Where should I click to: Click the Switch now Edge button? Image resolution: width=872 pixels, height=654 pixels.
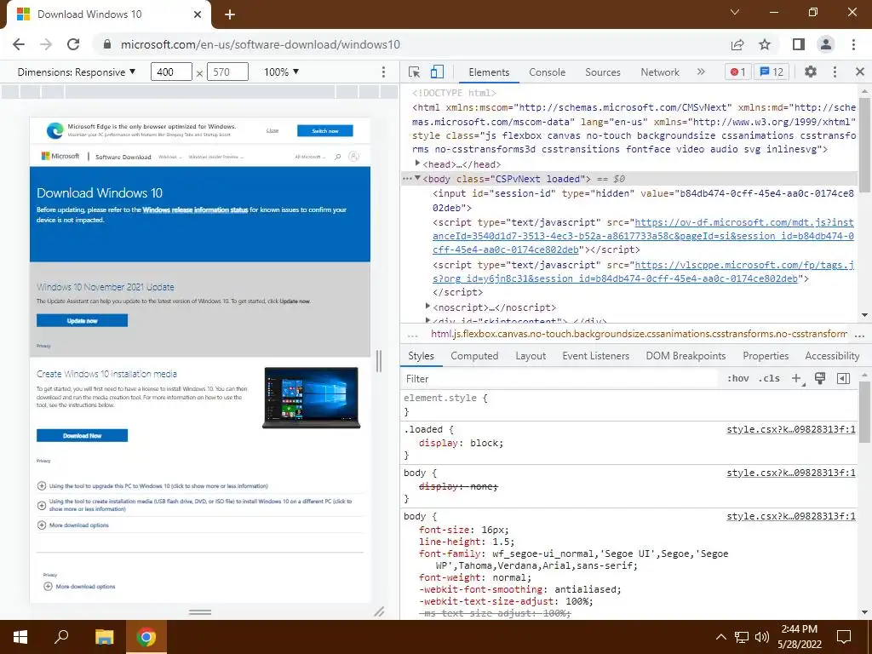click(x=324, y=130)
